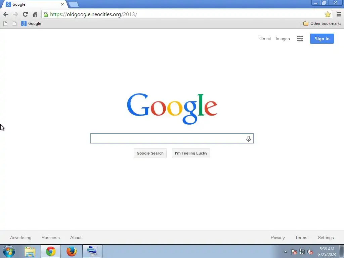
Task: Open the Business footer link
Action: coord(51,238)
